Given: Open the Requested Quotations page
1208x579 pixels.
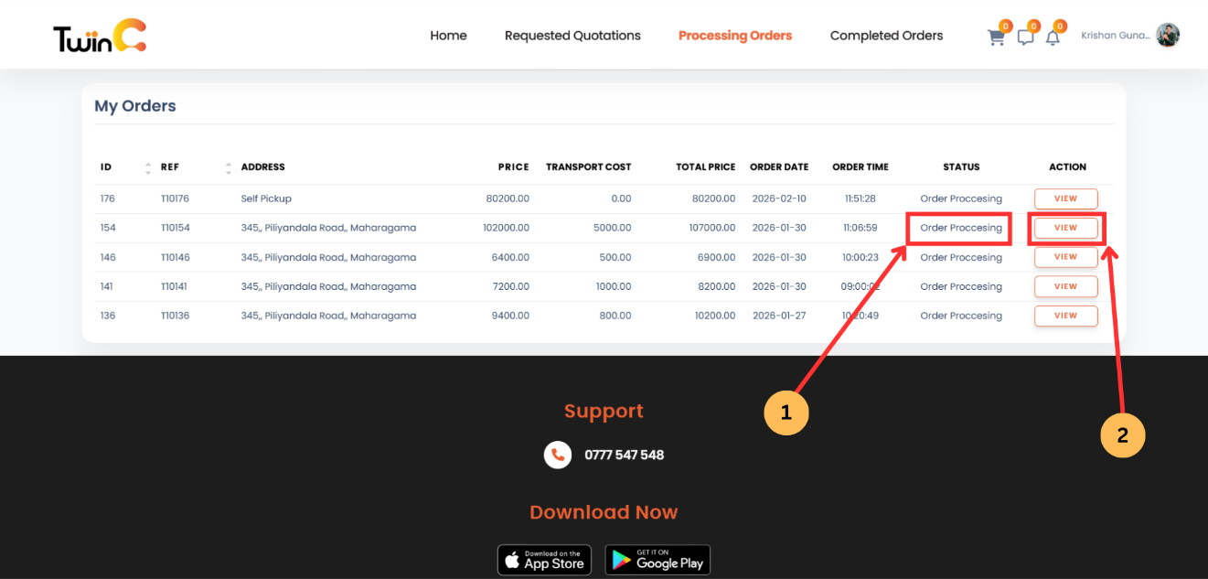Looking at the screenshot, I should coord(572,35).
